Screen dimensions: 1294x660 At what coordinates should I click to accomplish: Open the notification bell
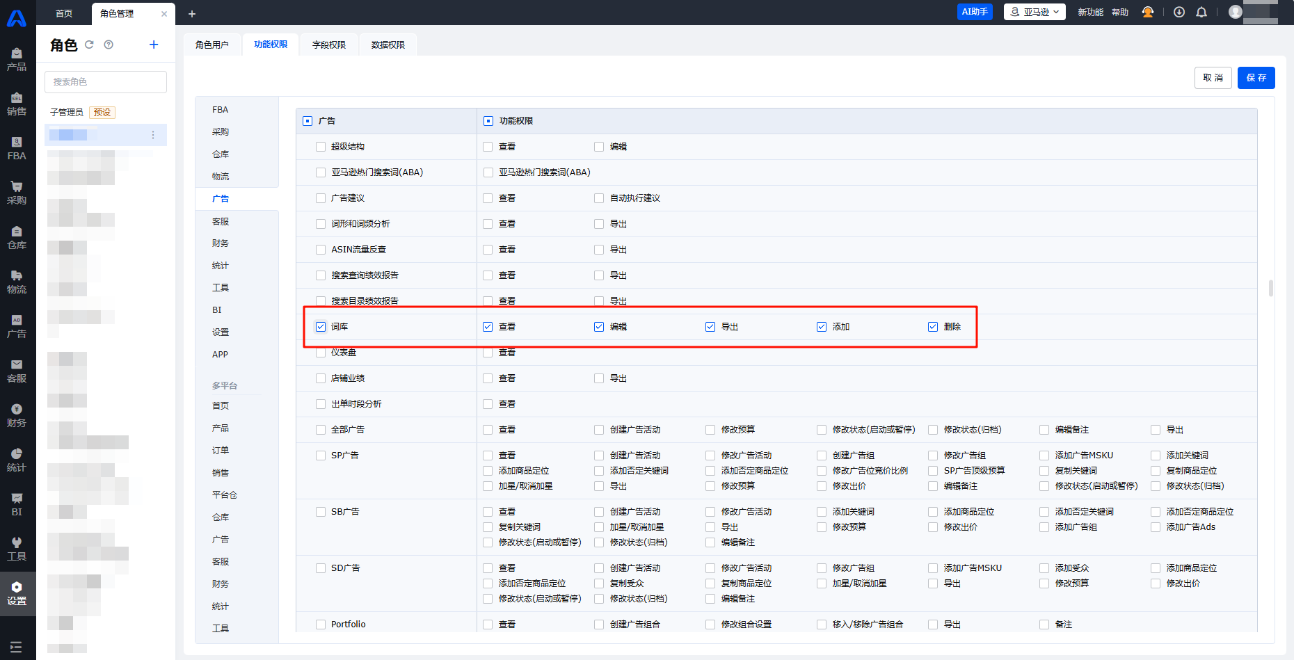(x=1201, y=12)
